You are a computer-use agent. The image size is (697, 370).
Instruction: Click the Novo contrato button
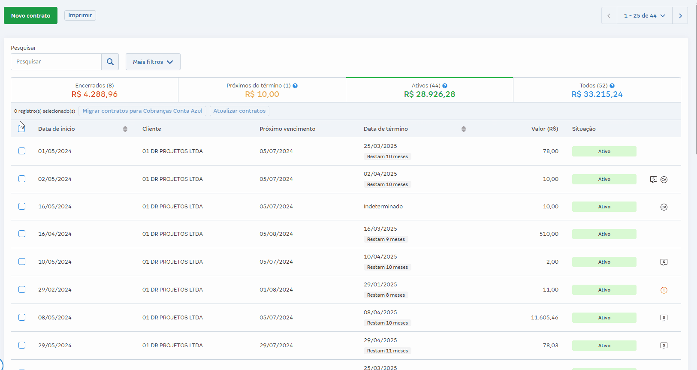click(30, 15)
